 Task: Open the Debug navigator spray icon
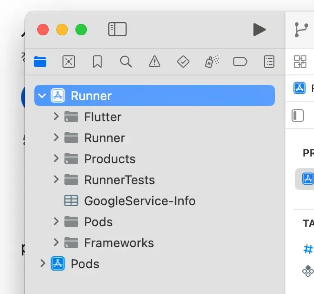(212, 62)
